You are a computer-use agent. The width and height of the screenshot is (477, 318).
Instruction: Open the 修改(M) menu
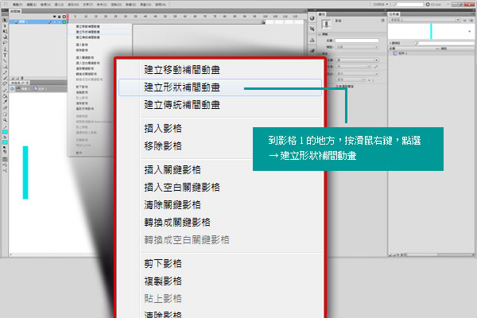coord(73,5)
